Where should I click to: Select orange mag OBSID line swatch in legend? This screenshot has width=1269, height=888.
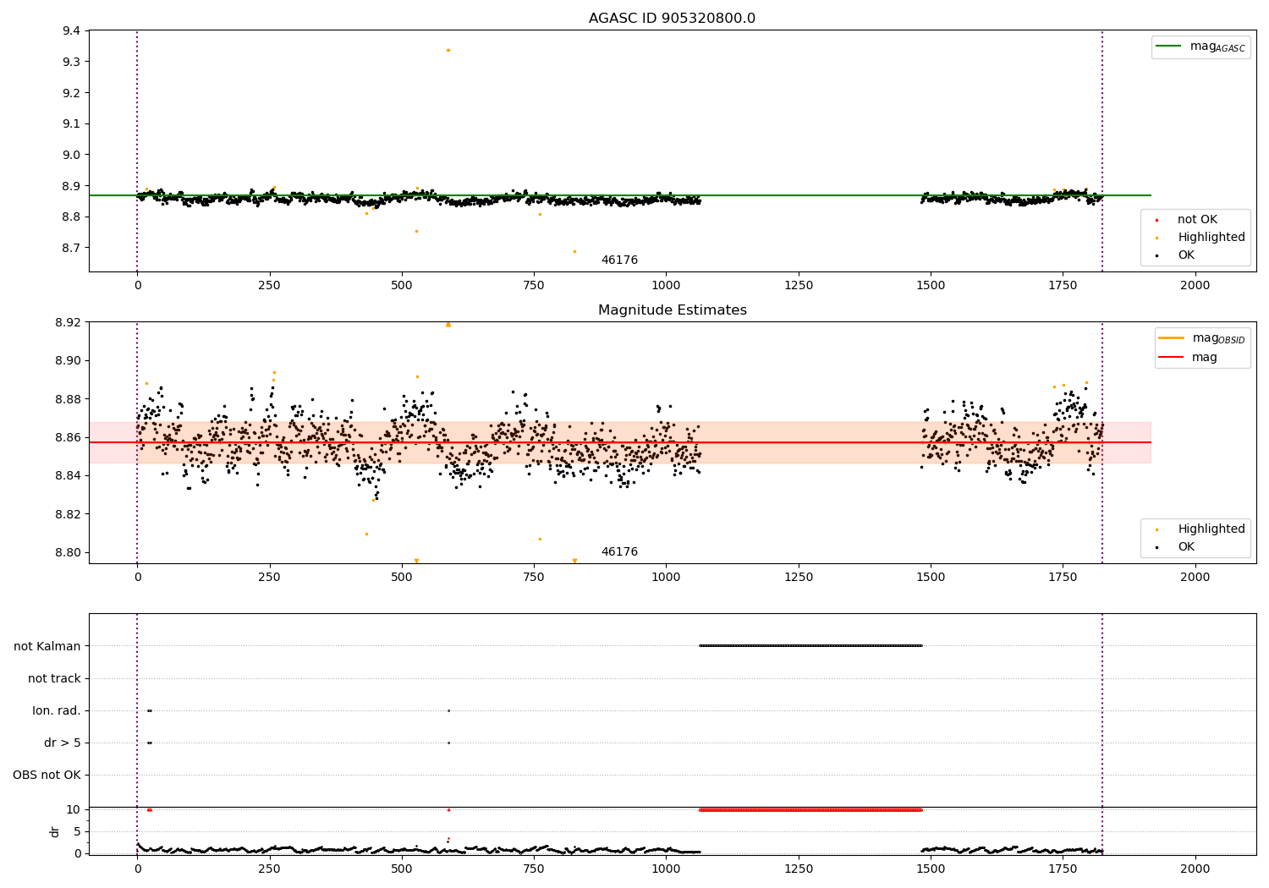1171,338
